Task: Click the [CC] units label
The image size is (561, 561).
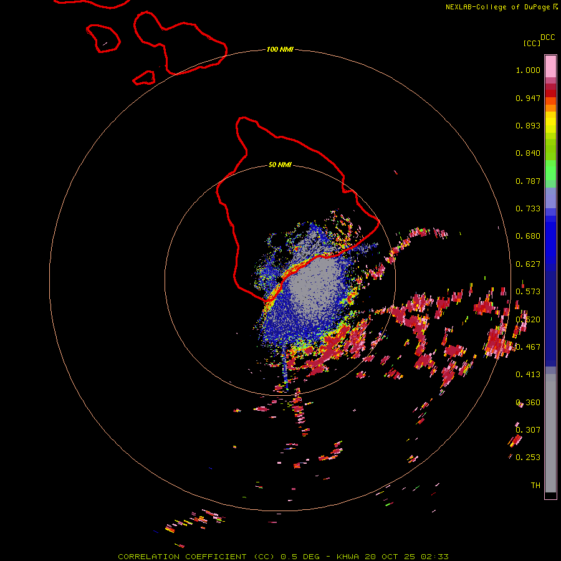Action: [532, 43]
